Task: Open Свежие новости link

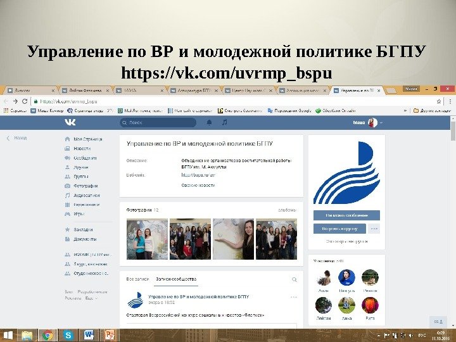Action: (198, 185)
